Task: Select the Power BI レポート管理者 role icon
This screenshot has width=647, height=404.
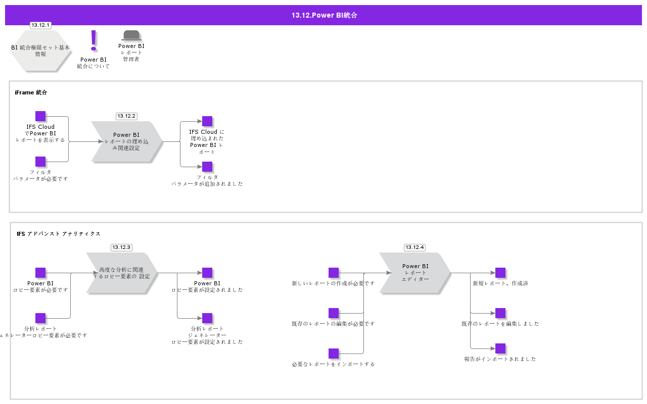Action: [x=131, y=35]
